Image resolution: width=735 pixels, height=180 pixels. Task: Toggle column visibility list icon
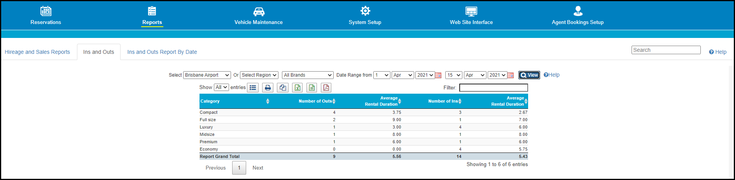click(x=253, y=87)
